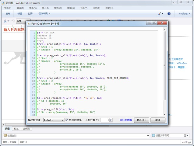Open the 插入(I) menu
Image resolution: width=194 pixels, height=146 pixels.
[x=45, y=8]
